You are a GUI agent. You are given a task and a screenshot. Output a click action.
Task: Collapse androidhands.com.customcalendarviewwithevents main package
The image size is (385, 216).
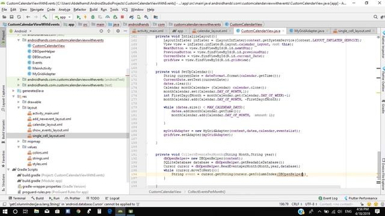(x=19, y=40)
